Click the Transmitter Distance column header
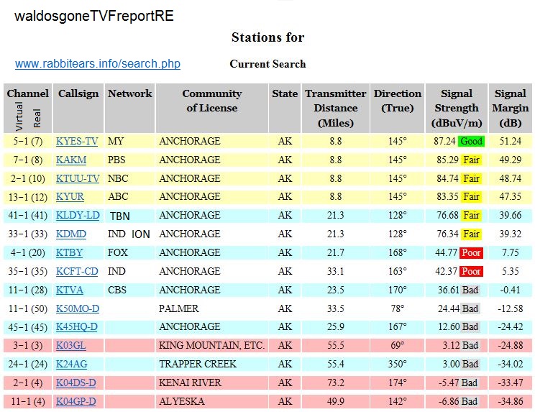The height and width of the screenshot is (412, 535). 335,108
